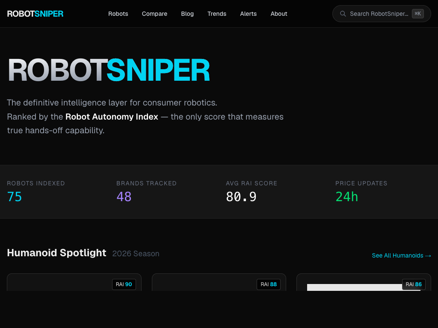Click the RAI 86 badge
The image size is (438, 328).
414,284
